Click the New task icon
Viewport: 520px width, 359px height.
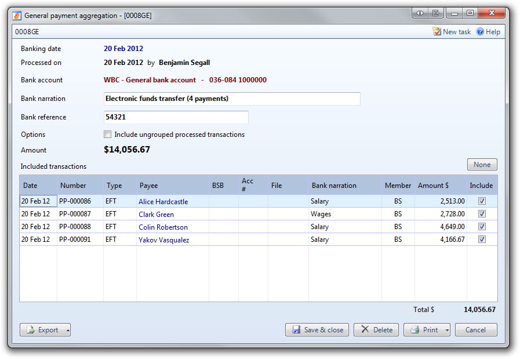(437, 31)
